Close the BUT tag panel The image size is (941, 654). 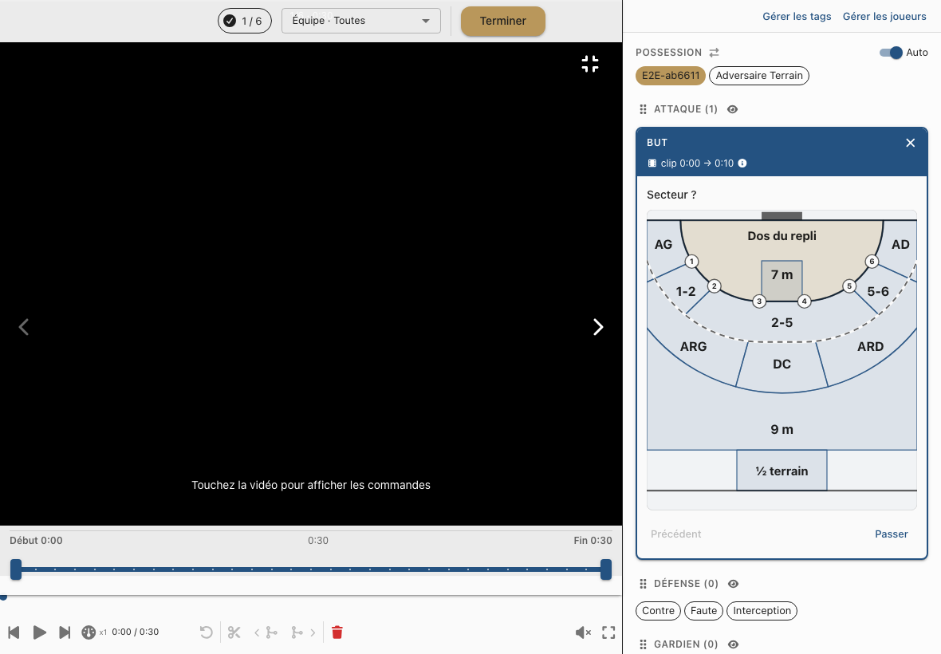(911, 143)
